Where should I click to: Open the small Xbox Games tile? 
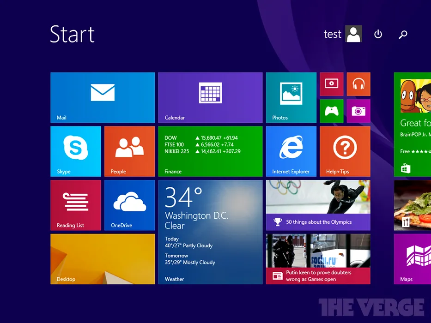(x=331, y=111)
